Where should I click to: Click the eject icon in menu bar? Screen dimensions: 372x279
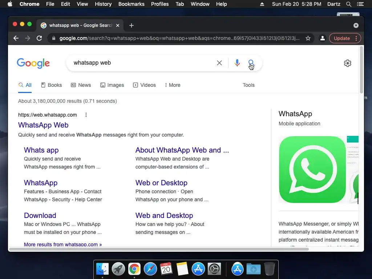(x=262, y=4)
